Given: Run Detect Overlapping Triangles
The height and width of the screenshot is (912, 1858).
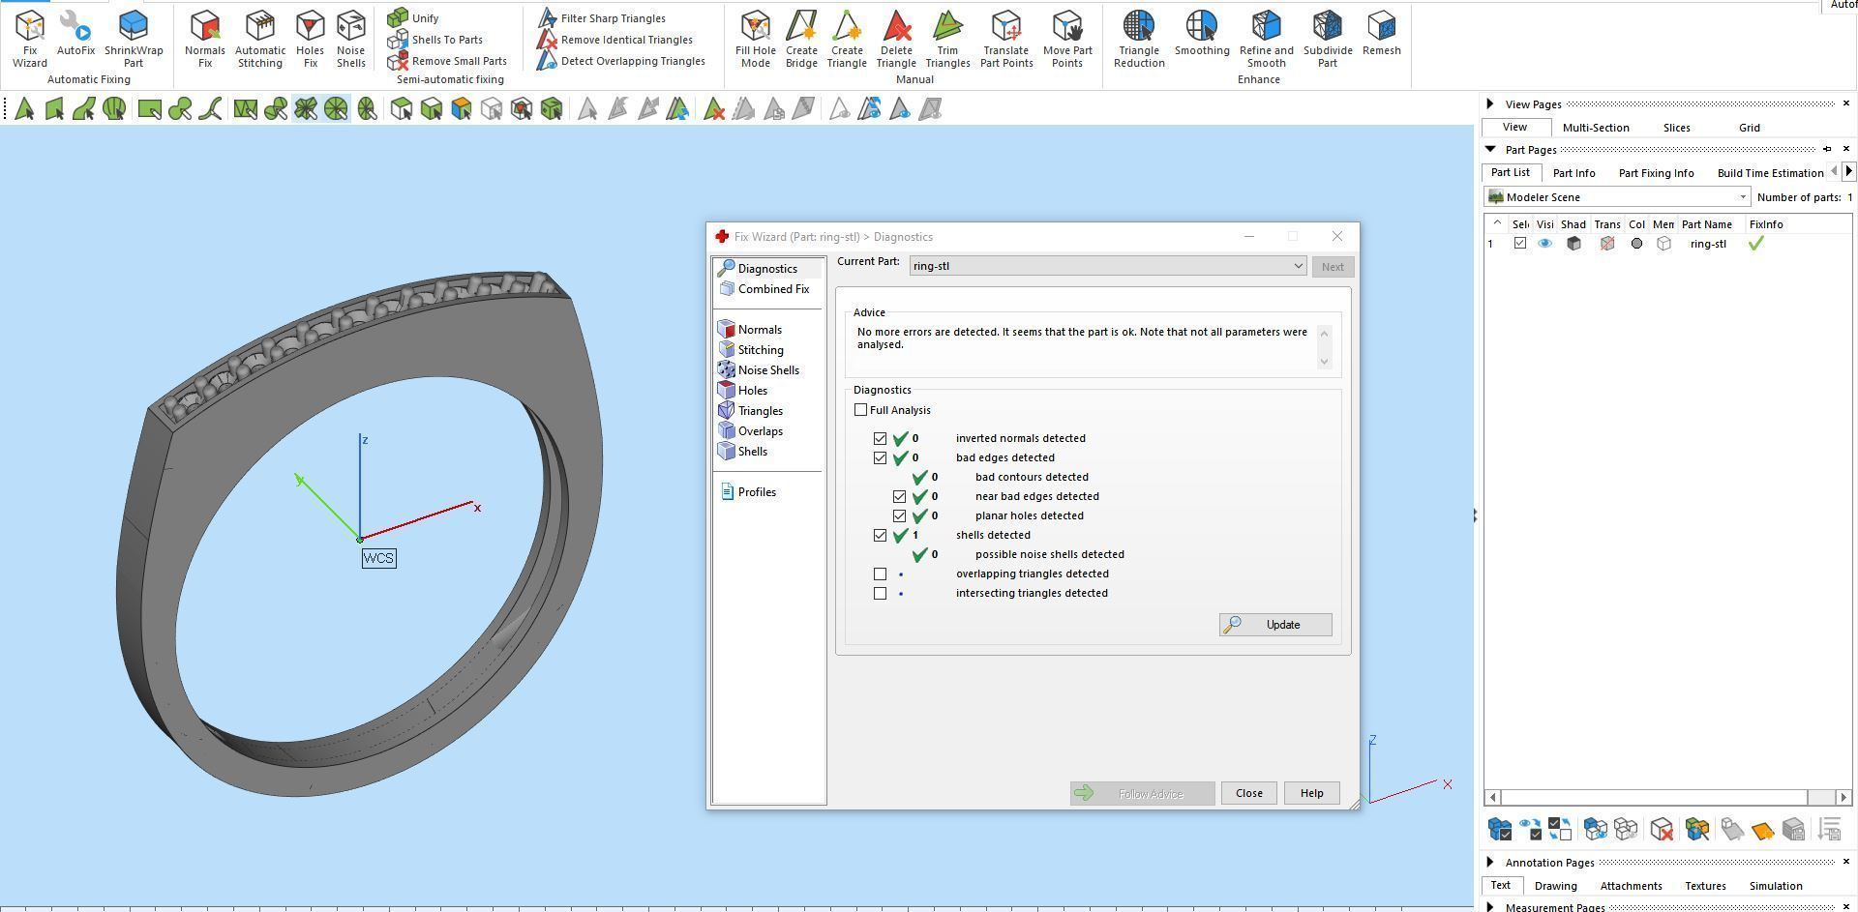Looking at the screenshot, I should click(x=620, y=61).
